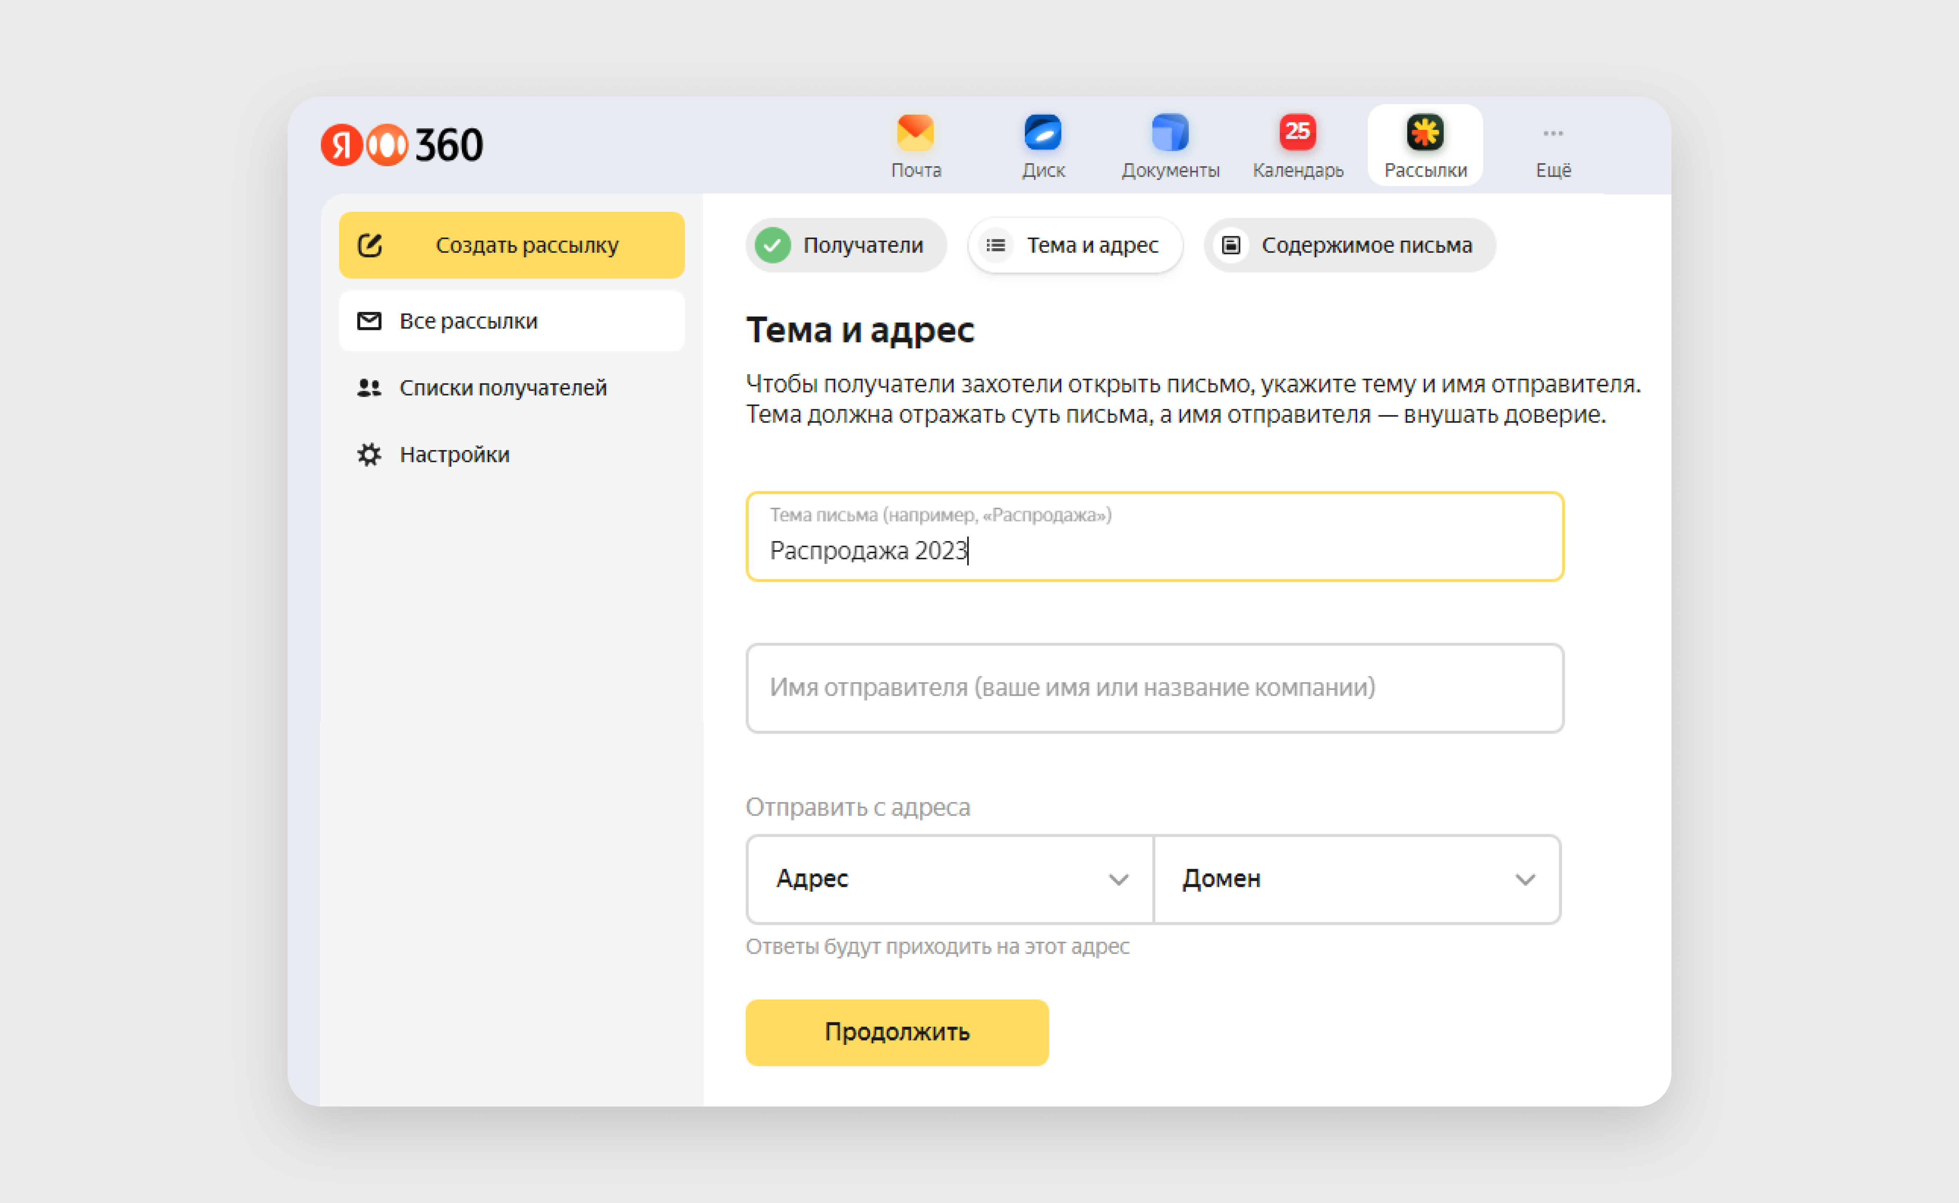Go to the Получатели step tab

click(x=846, y=245)
